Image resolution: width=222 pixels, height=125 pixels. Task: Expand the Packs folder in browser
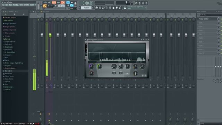(7, 60)
